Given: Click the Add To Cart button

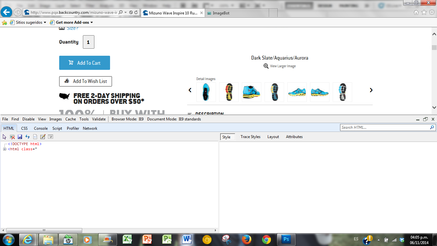Looking at the screenshot, I should coord(84,63).
